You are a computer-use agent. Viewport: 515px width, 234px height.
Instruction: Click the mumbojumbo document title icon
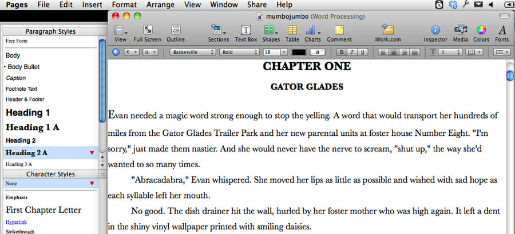click(x=260, y=16)
